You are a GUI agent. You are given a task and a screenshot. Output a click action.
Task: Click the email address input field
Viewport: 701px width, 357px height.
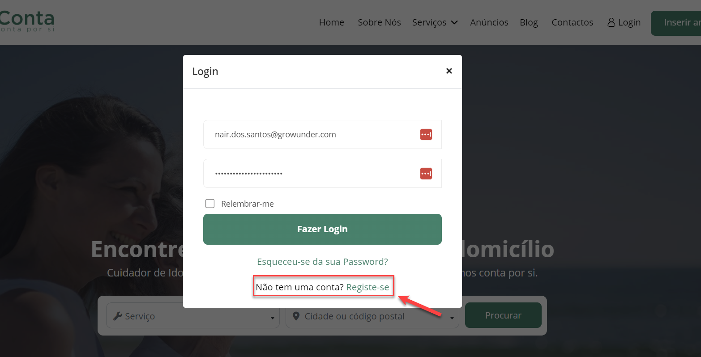(x=322, y=134)
